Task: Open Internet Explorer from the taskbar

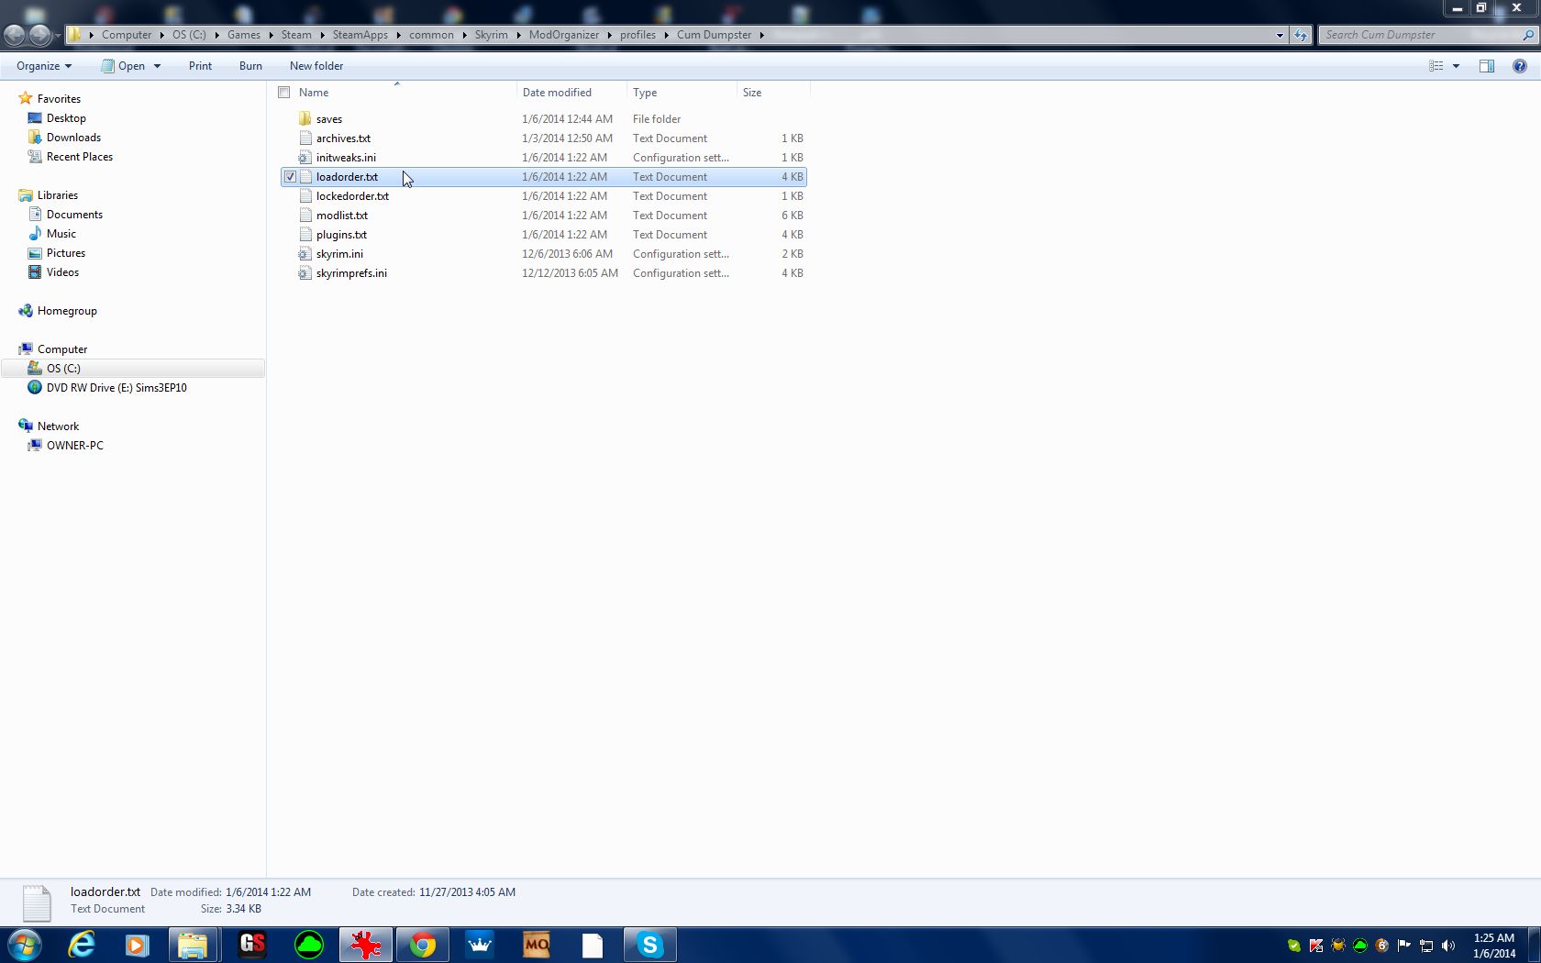Action: coord(83,945)
